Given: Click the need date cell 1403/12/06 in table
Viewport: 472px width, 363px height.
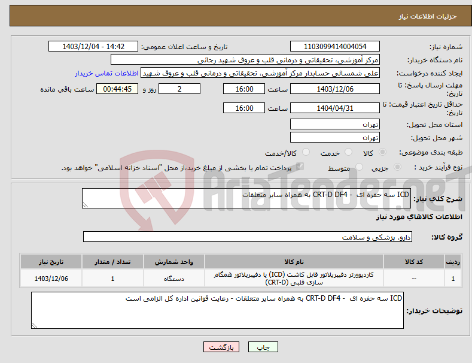Looking at the screenshot, I should coord(51,279).
